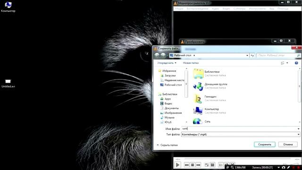302x170 pixels.
Task: Click the Имя файла input field
Action: [239, 128]
